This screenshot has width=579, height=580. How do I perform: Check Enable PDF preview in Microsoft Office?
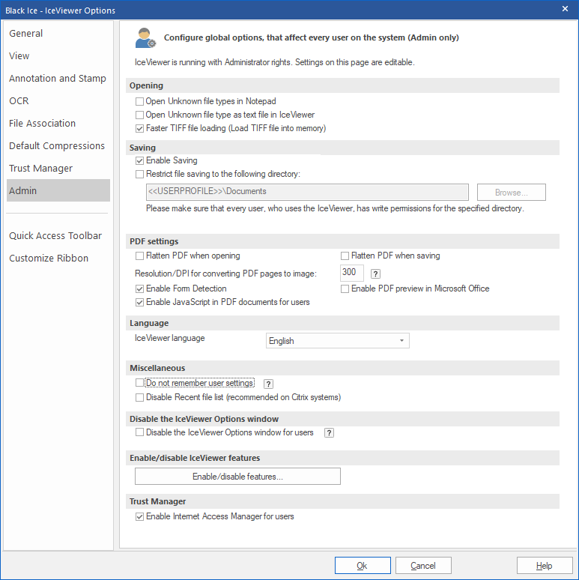click(345, 289)
